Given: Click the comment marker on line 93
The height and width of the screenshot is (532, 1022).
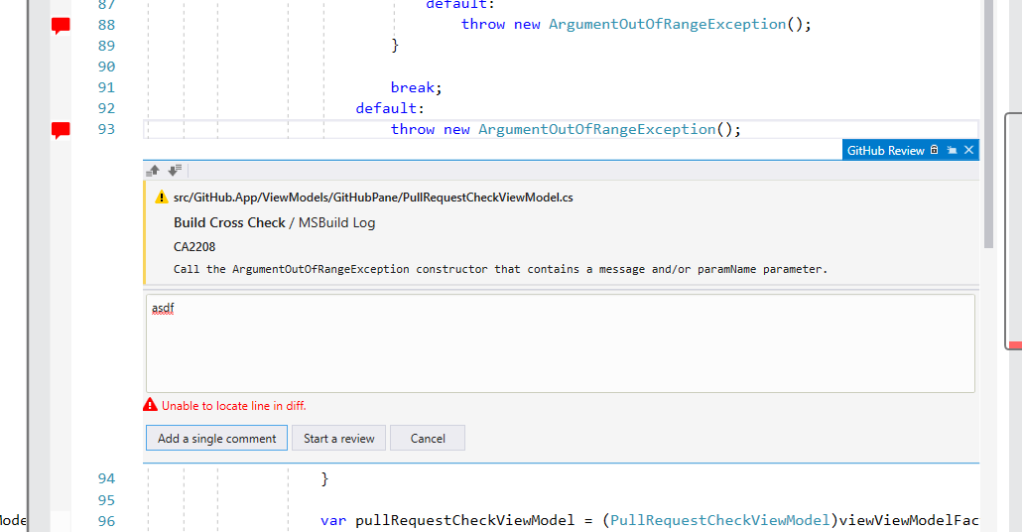Looking at the screenshot, I should tap(61, 130).
